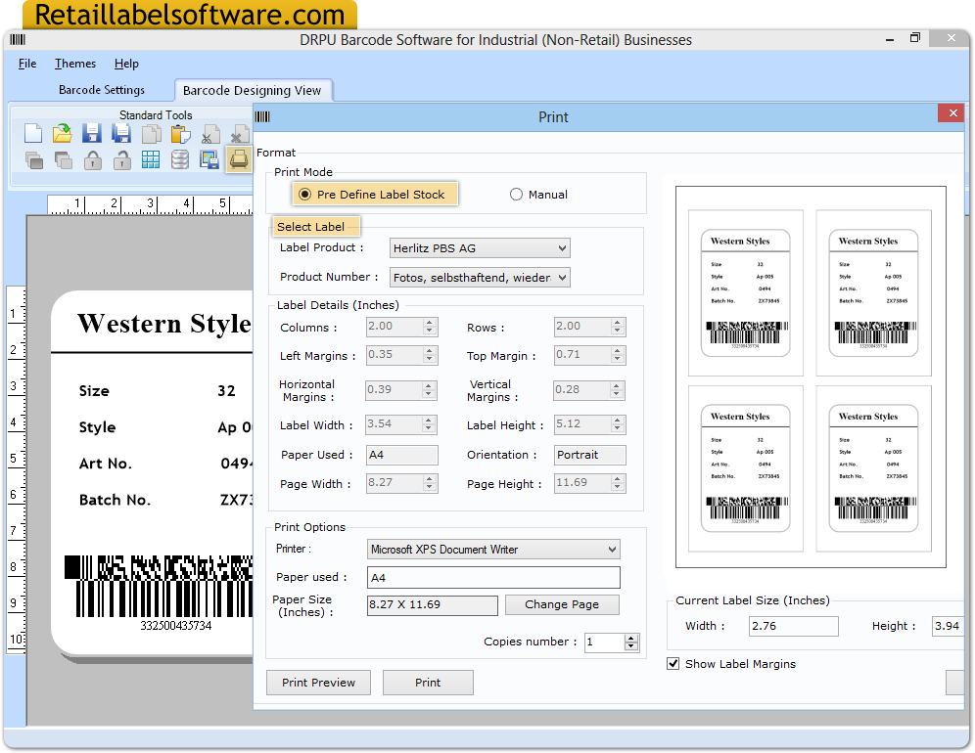Click the barcode icon in the Print dialog title bar

pyautogui.click(x=262, y=116)
